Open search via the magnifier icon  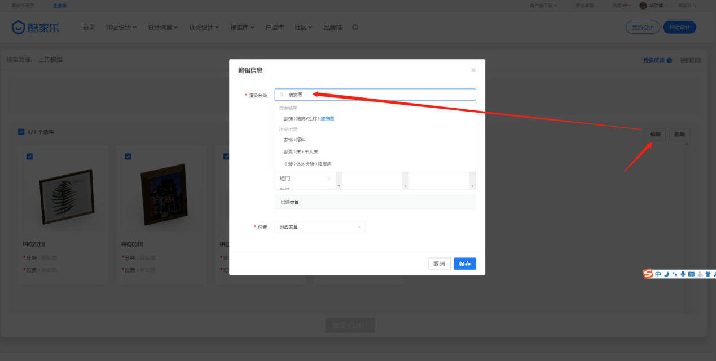[355, 26]
